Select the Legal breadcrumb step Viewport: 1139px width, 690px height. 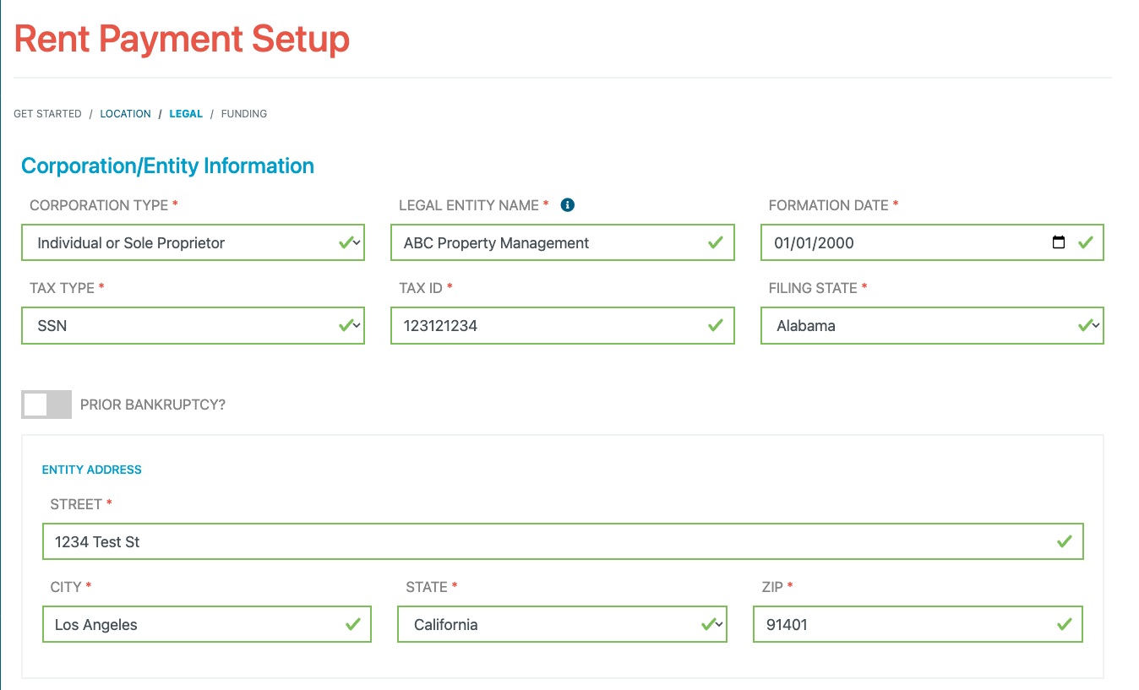coord(186,113)
